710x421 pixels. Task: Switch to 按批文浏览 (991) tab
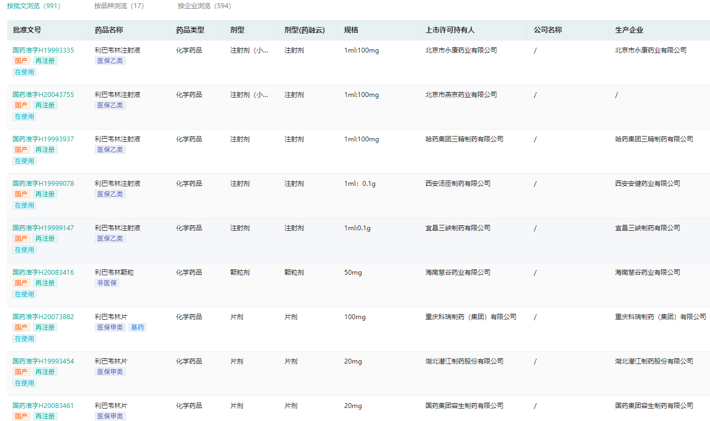[x=34, y=6]
